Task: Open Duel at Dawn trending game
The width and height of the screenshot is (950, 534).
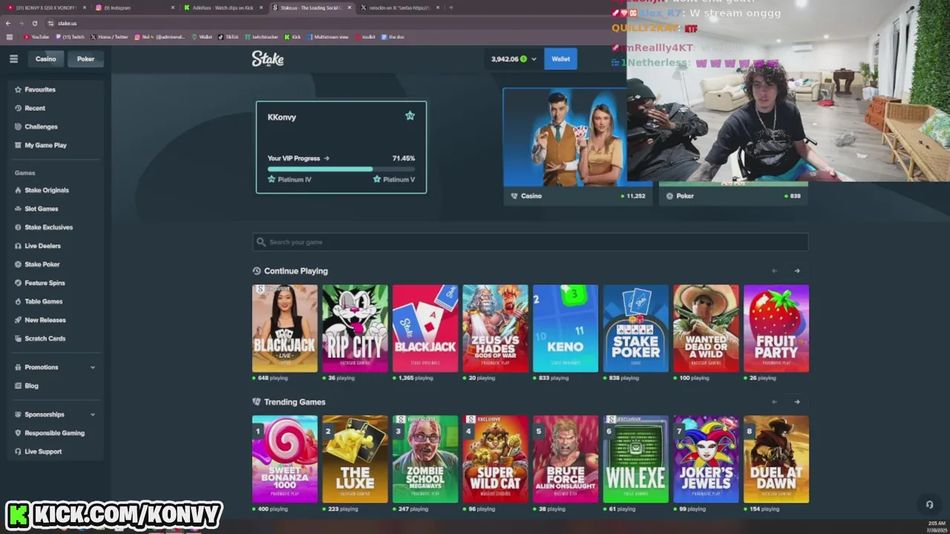Action: [776, 459]
